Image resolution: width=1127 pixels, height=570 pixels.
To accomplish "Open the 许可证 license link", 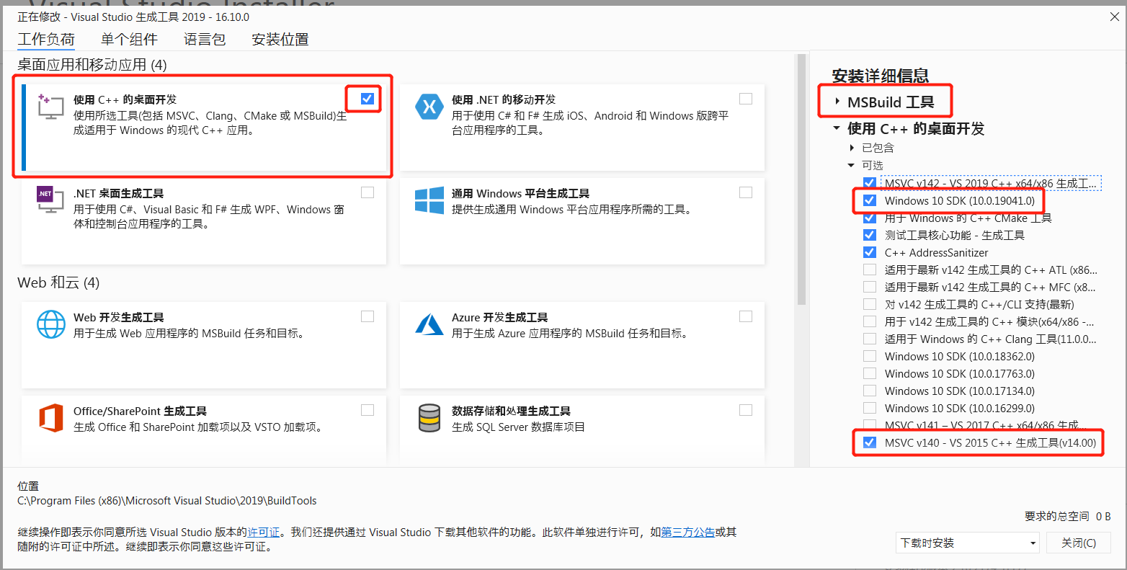I will pos(264,533).
